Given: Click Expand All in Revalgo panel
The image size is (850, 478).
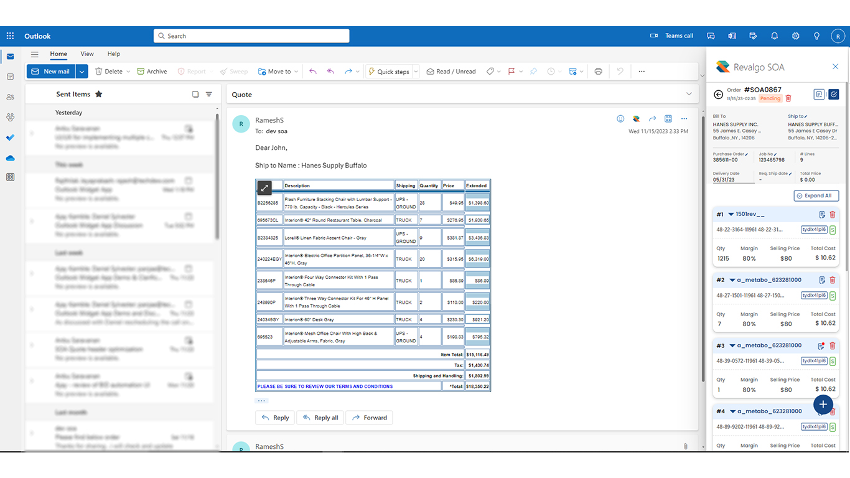Looking at the screenshot, I should [x=816, y=195].
